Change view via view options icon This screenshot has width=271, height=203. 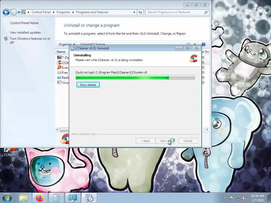[x=188, y=44]
